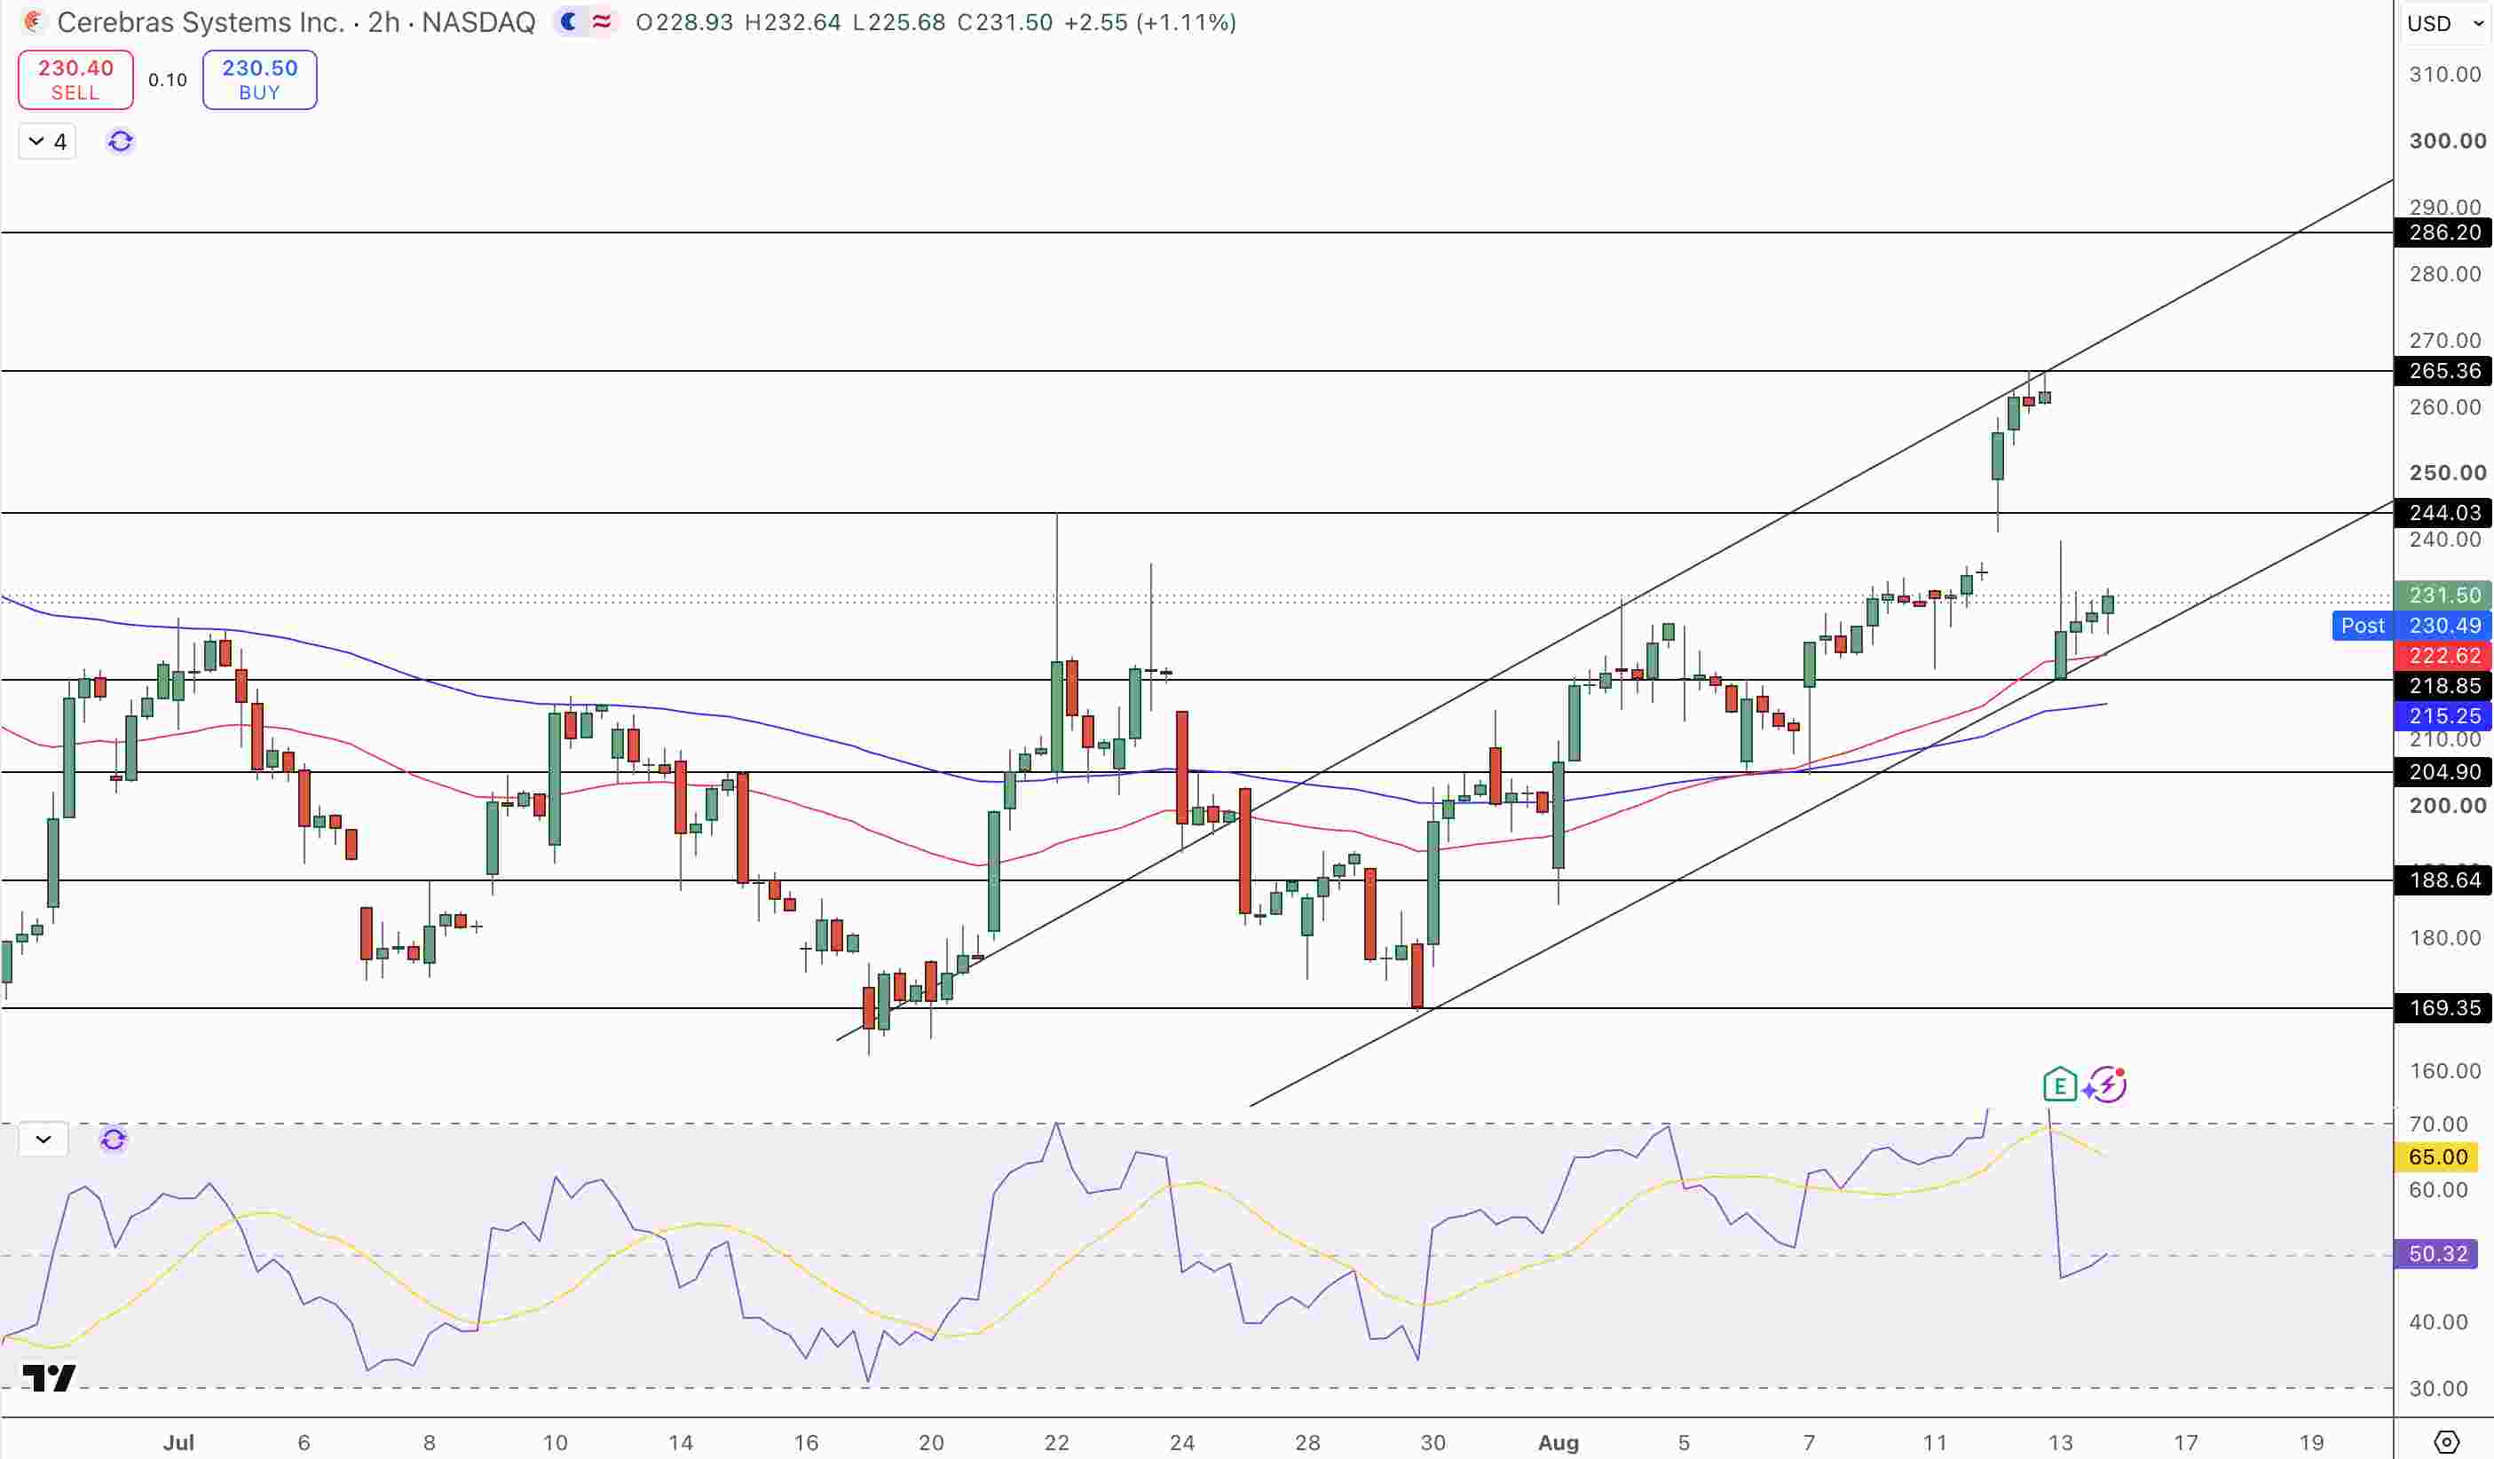Click the H232.64 high value
This screenshot has height=1459, width=2494.
click(793, 22)
